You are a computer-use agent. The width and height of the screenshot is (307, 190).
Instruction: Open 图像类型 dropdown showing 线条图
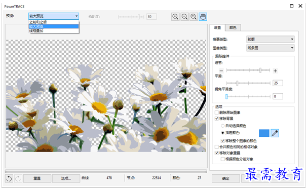tap(270, 48)
